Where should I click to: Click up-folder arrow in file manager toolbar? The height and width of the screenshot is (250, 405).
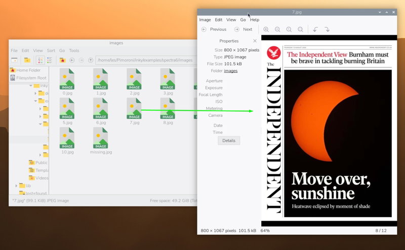pos(91,60)
